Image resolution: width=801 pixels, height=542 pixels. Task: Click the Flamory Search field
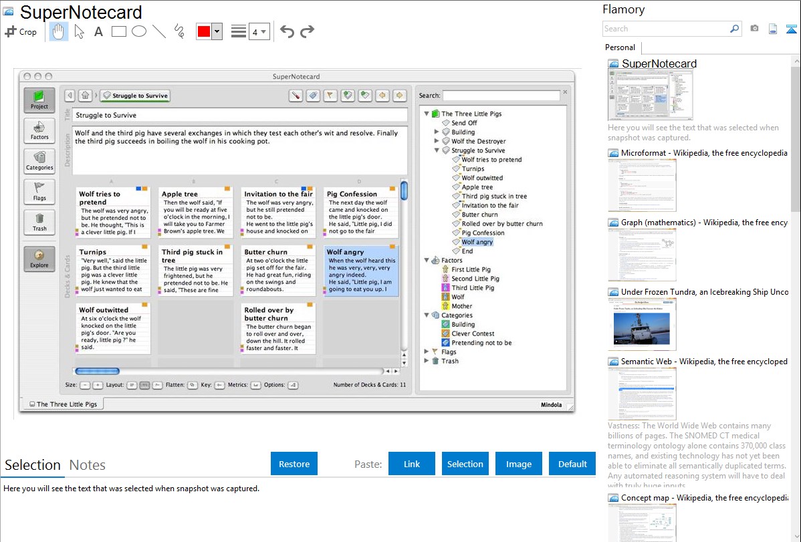(x=666, y=29)
